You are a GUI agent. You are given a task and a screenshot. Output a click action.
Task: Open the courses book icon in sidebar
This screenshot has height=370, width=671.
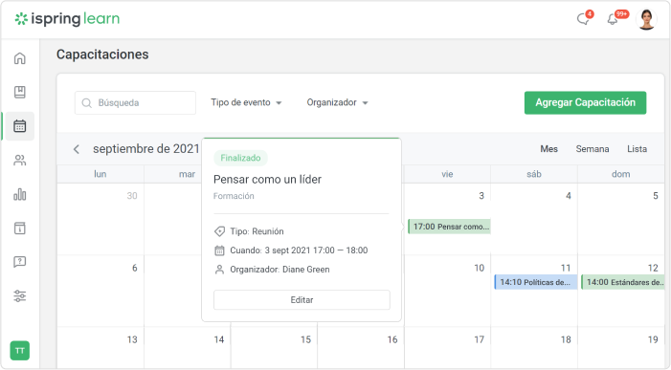[x=20, y=92]
